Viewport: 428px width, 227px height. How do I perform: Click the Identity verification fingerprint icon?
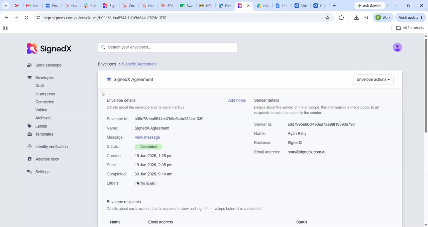[29, 147]
